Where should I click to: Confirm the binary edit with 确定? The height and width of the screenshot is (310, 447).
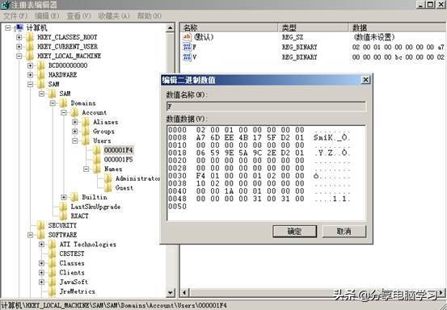coord(294,231)
